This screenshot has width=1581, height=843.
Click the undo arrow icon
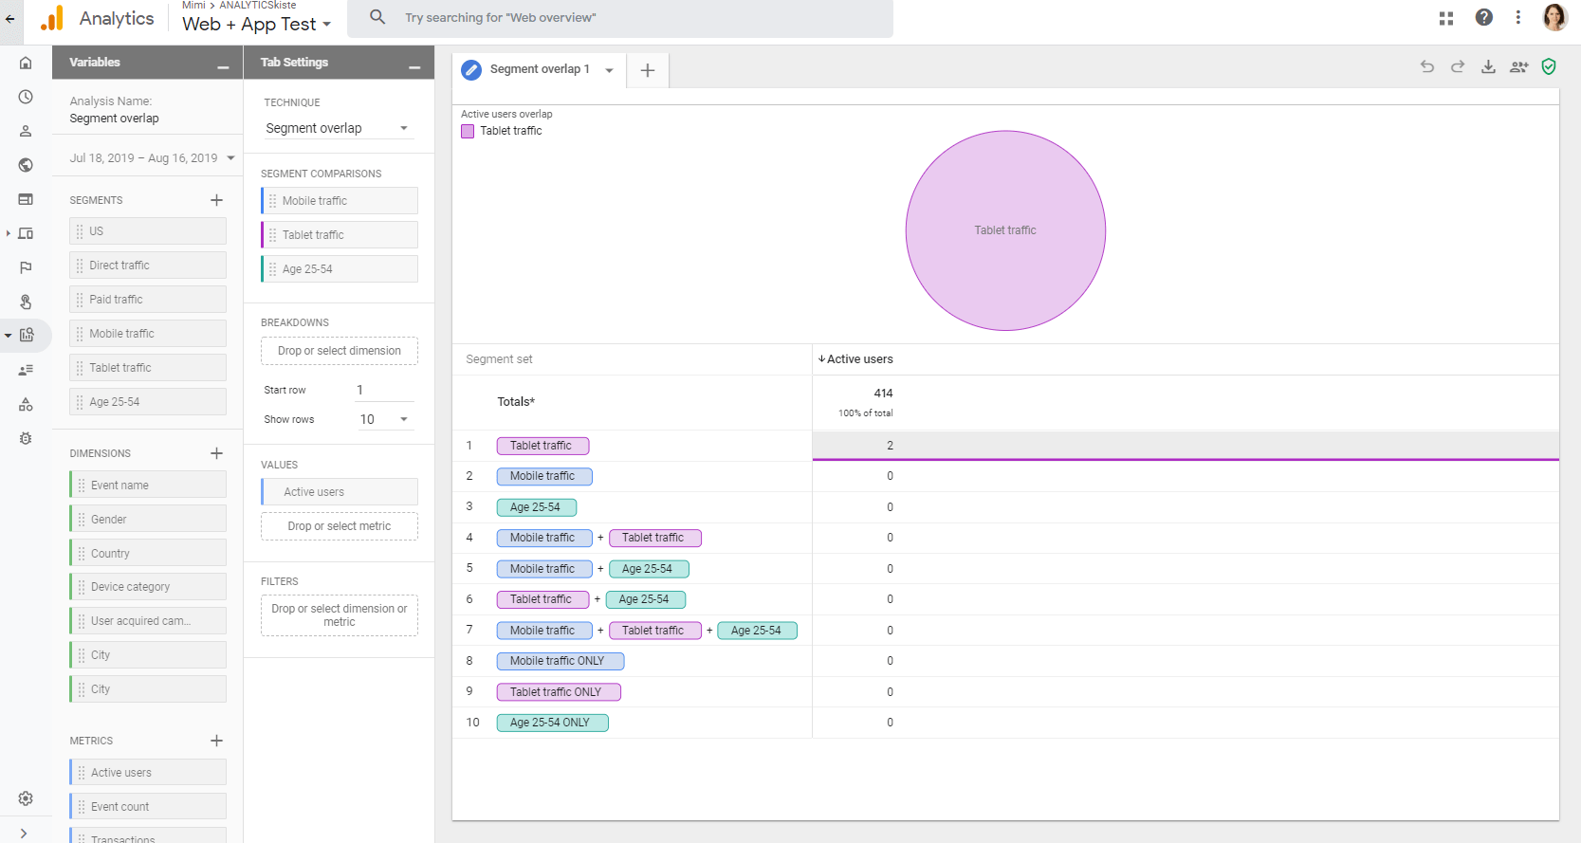click(x=1426, y=66)
